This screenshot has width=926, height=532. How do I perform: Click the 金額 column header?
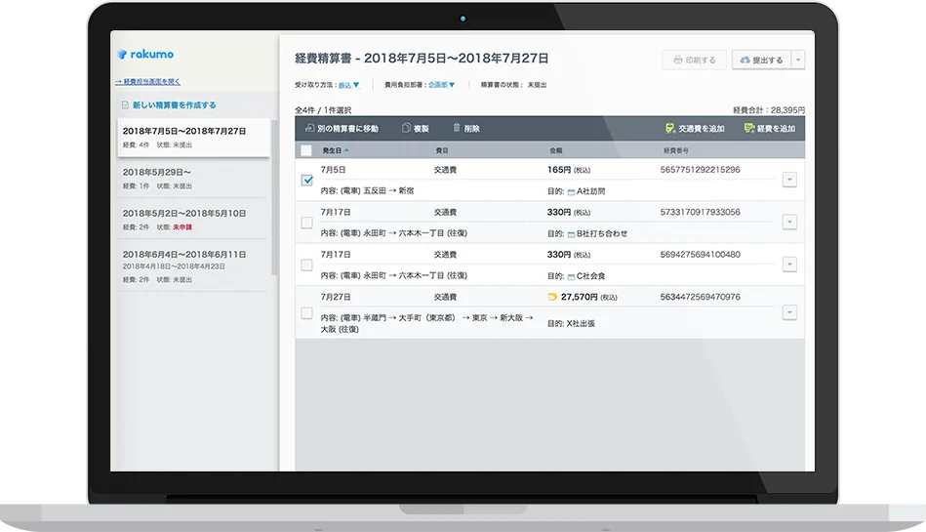click(x=556, y=150)
